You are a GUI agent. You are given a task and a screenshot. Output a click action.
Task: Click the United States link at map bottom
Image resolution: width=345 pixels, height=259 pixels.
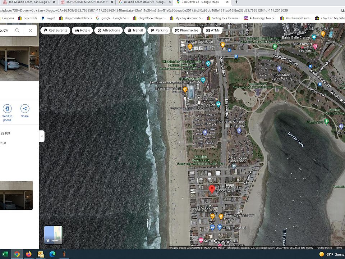[x=325, y=248]
